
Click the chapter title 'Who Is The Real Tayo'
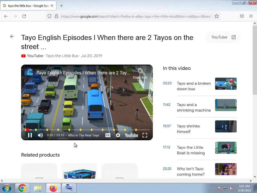click(84, 135)
